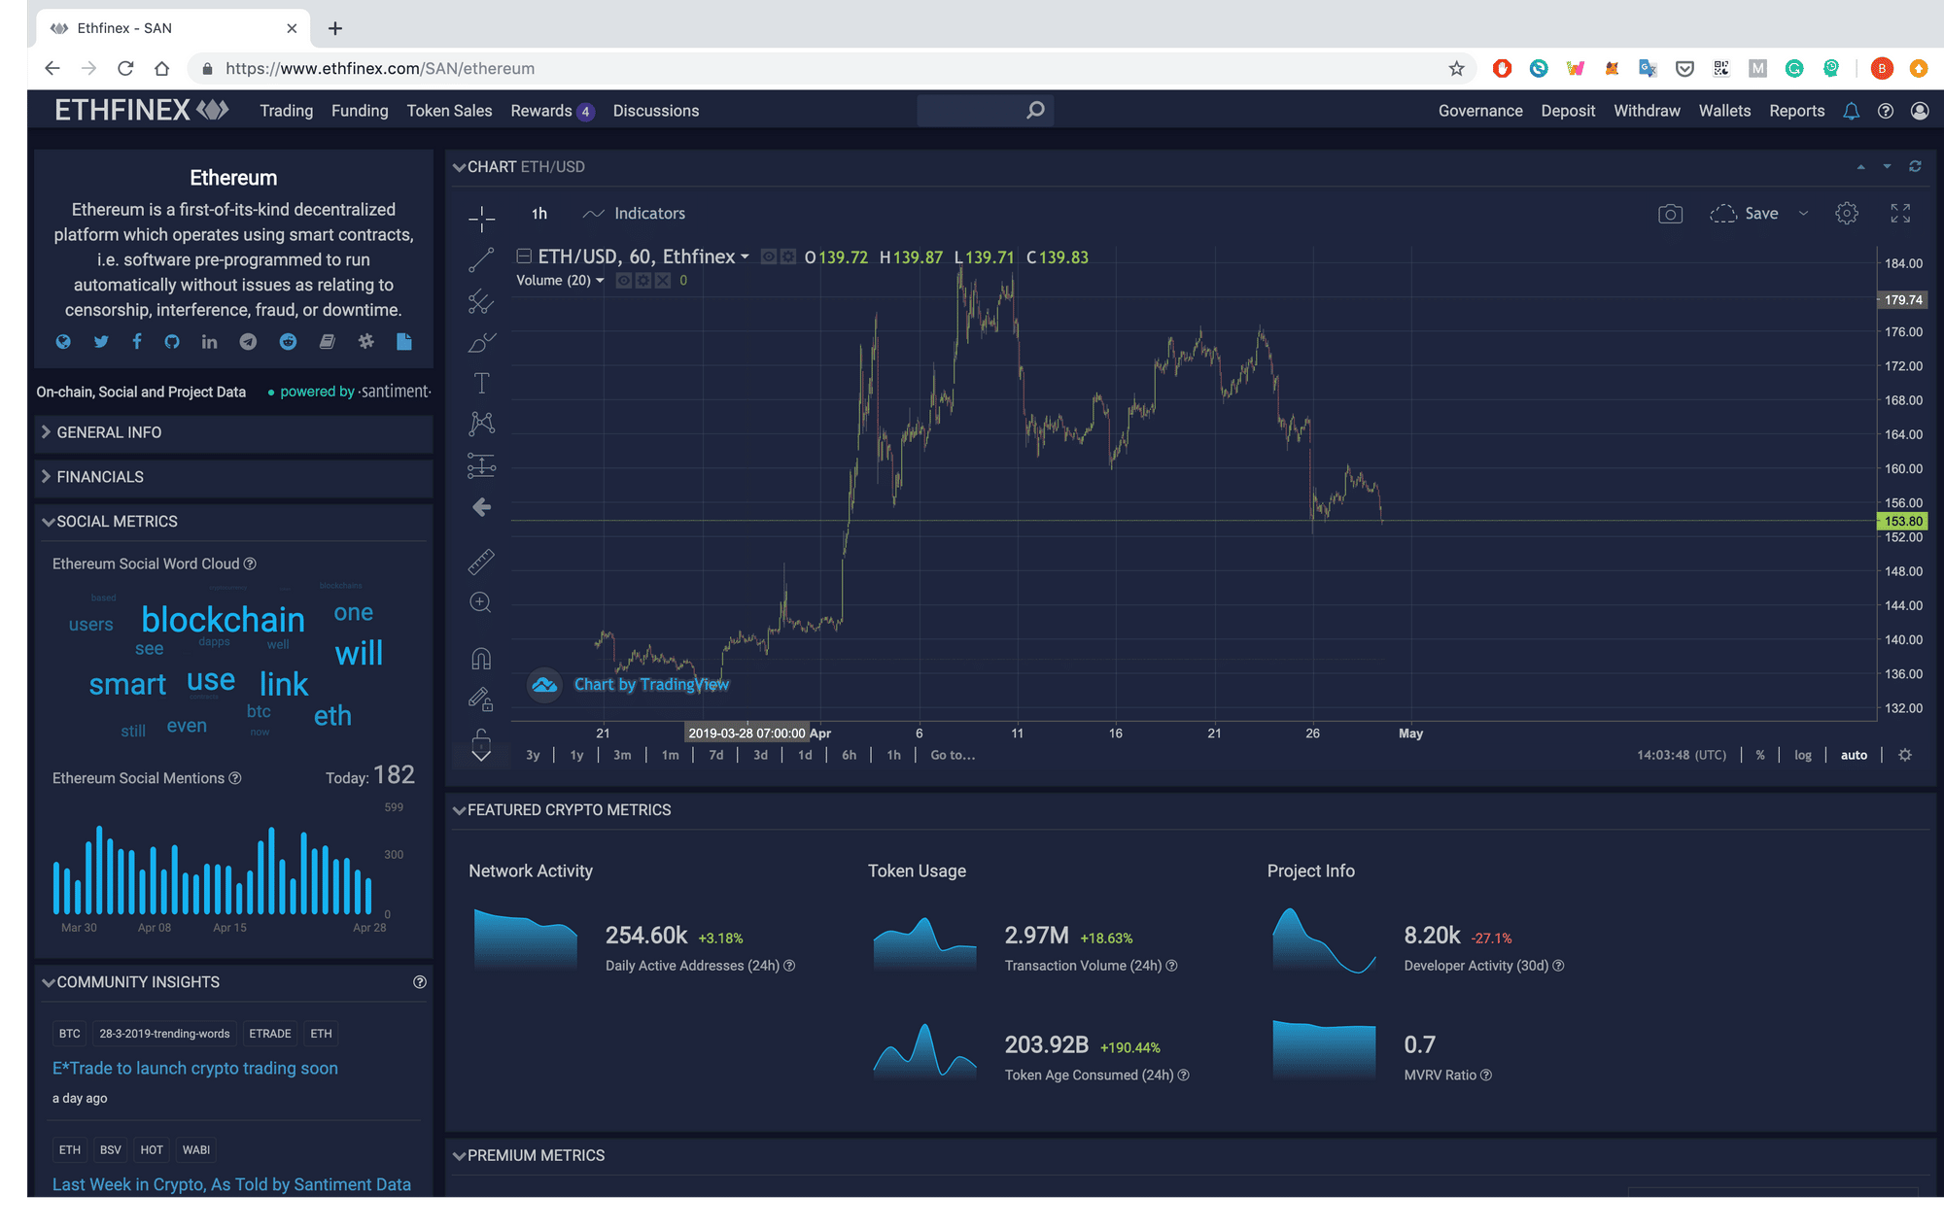Open the notifications bell
This screenshot has width=1944, height=1229.
click(1851, 111)
